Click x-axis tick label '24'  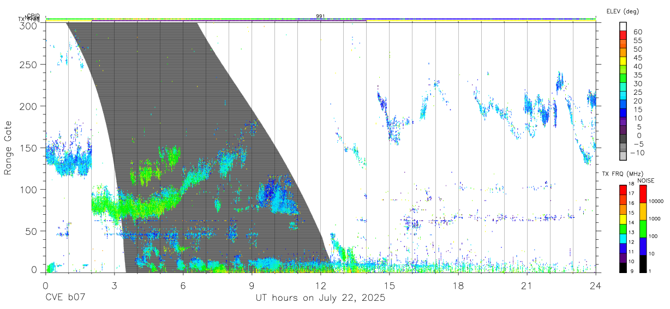pyautogui.click(x=595, y=286)
